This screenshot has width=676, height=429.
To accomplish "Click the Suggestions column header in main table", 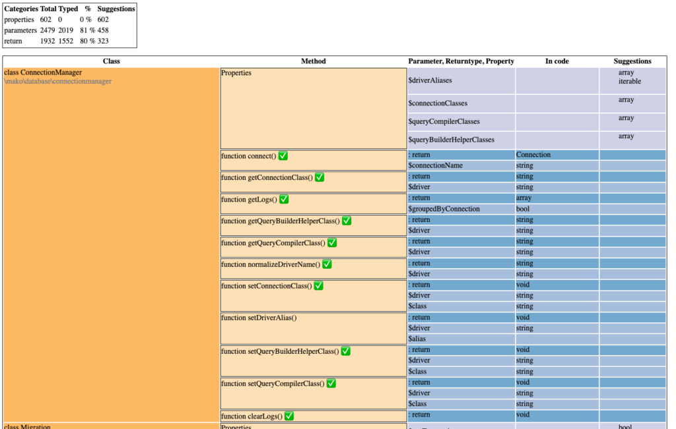I will tap(632, 61).
